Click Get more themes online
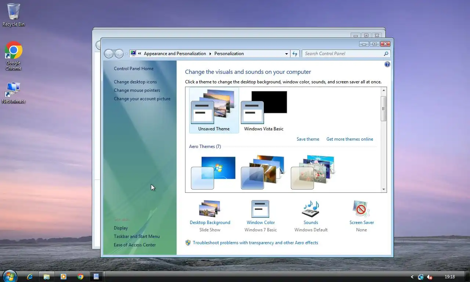The height and width of the screenshot is (282, 470). pyautogui.click(x=350, y=139)
